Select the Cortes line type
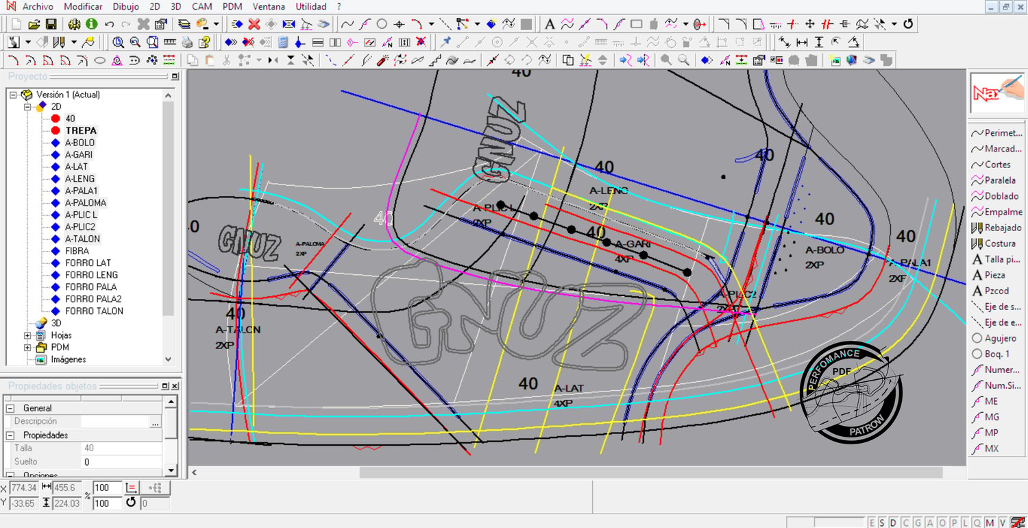 (991, 165)
